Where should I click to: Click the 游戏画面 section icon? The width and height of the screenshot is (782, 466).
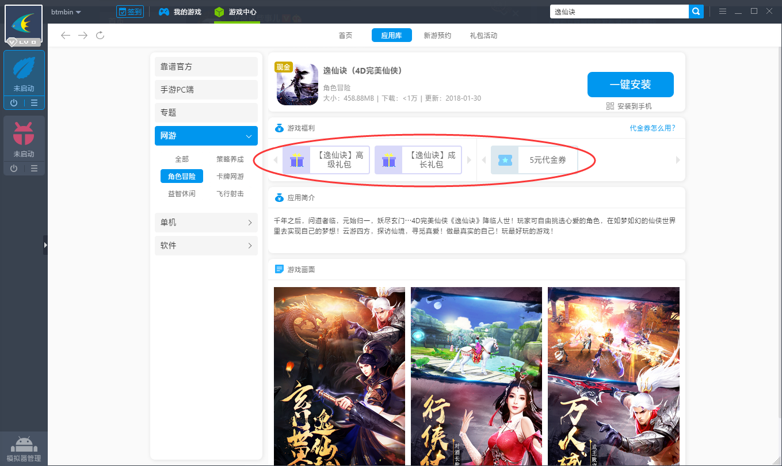click(279, 269)
